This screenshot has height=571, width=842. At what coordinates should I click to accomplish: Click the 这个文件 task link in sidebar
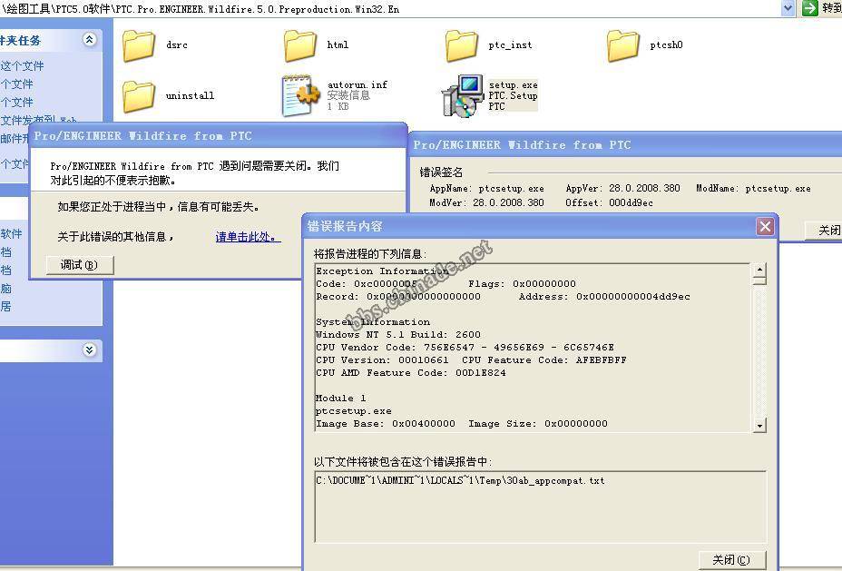coord(23,66)
